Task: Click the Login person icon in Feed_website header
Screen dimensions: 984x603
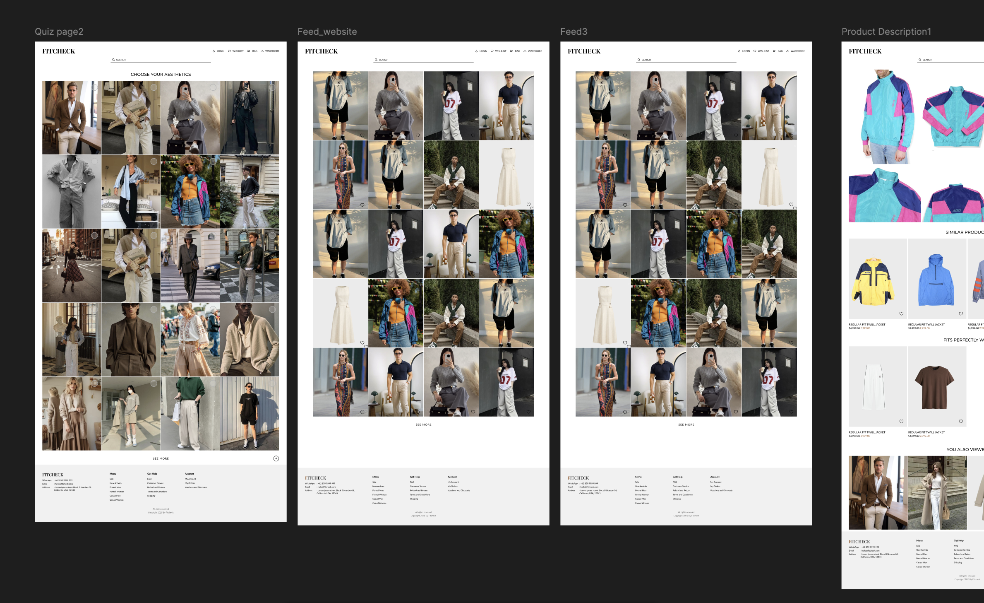Action: coord(476,51)
